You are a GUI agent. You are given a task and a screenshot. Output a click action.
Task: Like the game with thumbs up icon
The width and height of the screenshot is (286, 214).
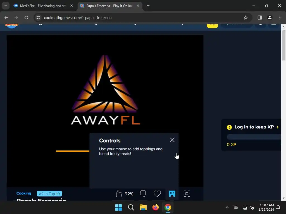tap(119, 194)
